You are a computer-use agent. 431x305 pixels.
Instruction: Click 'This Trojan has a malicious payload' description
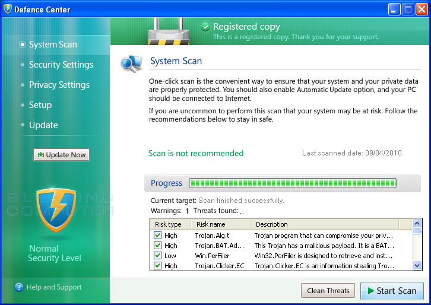click(x=324, y=246)
